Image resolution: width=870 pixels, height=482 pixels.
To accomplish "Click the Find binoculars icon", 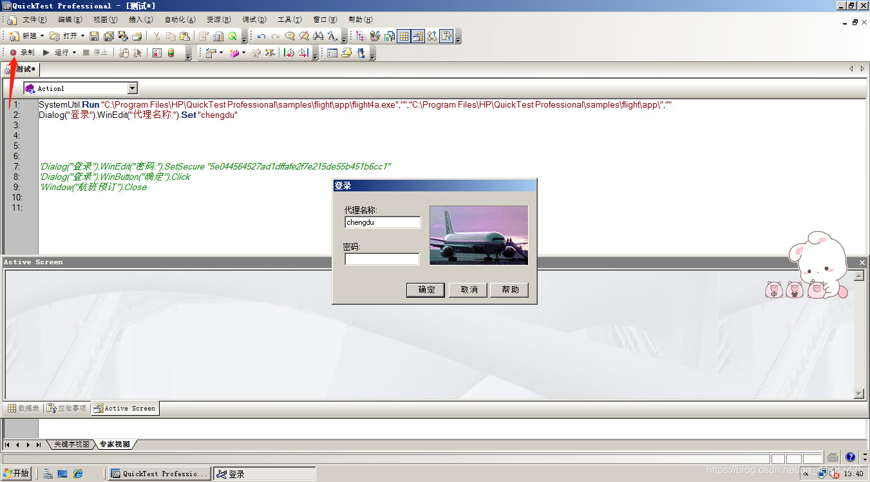I will click(318, 36).
